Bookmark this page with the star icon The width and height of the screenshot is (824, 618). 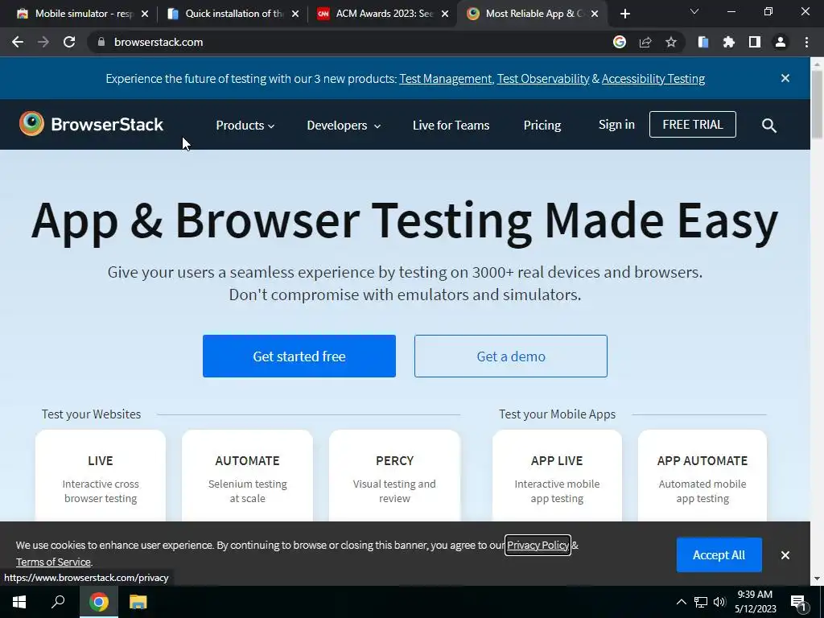coord(671,42)
